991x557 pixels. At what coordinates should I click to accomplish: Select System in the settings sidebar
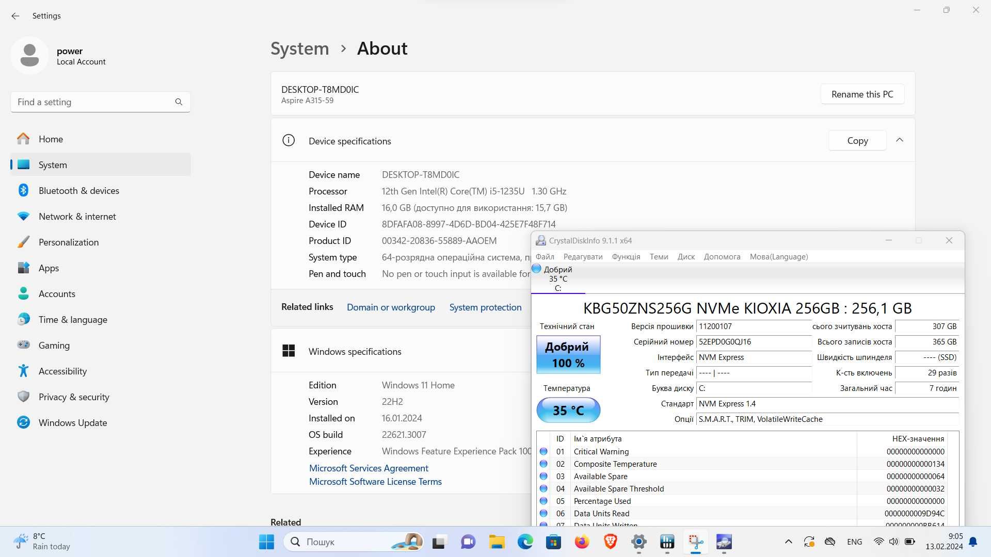[101, 165]
